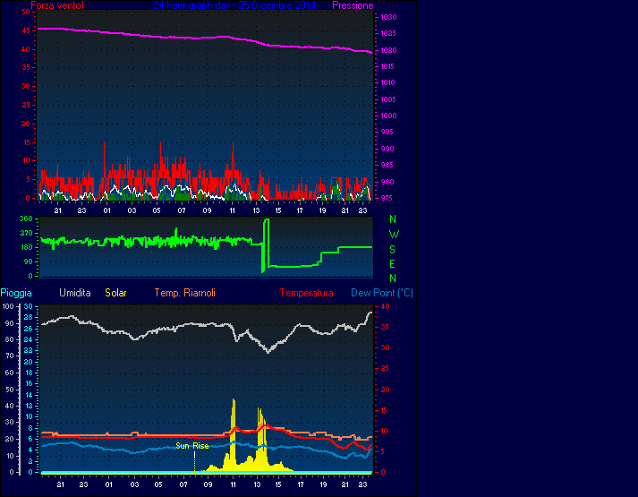638x497 pixels.
Task: Click the 'Sun Rise' marker label
Action: pos(192,446)
